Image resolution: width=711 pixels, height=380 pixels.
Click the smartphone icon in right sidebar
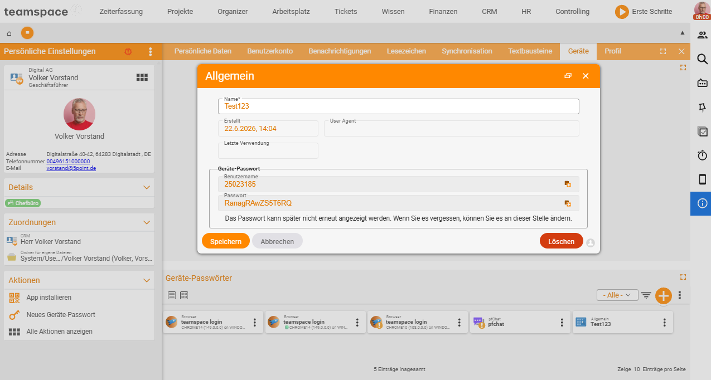coord(702,179)
